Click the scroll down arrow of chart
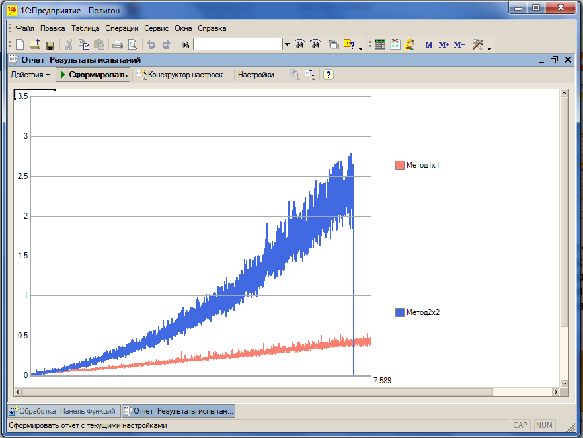This screenshot has height=438, width=583. 564,384
